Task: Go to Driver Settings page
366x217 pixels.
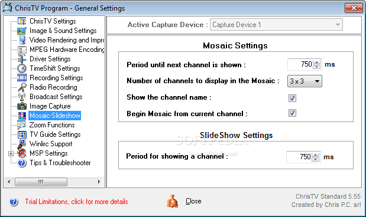Action: (50, 59)
